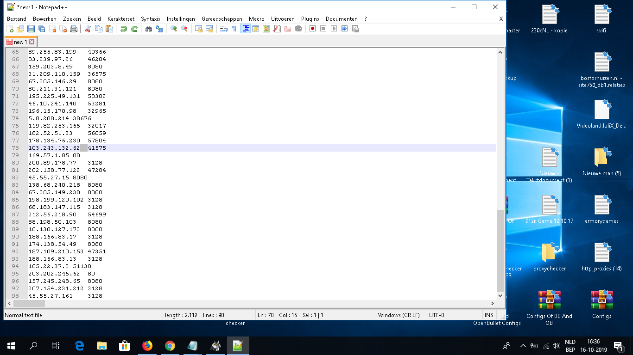The height and width of the screenshot is (355, 633).
Task: Click the vertical scrollbar up arrow
Action: coord(500,52)
